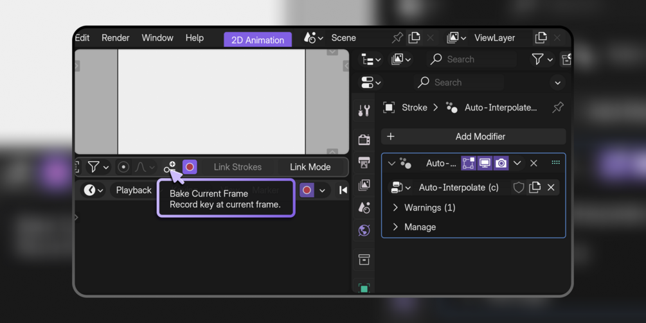Screen dimensions: 646x323
Task: Open the Window menu
Action: coord(157,38)
